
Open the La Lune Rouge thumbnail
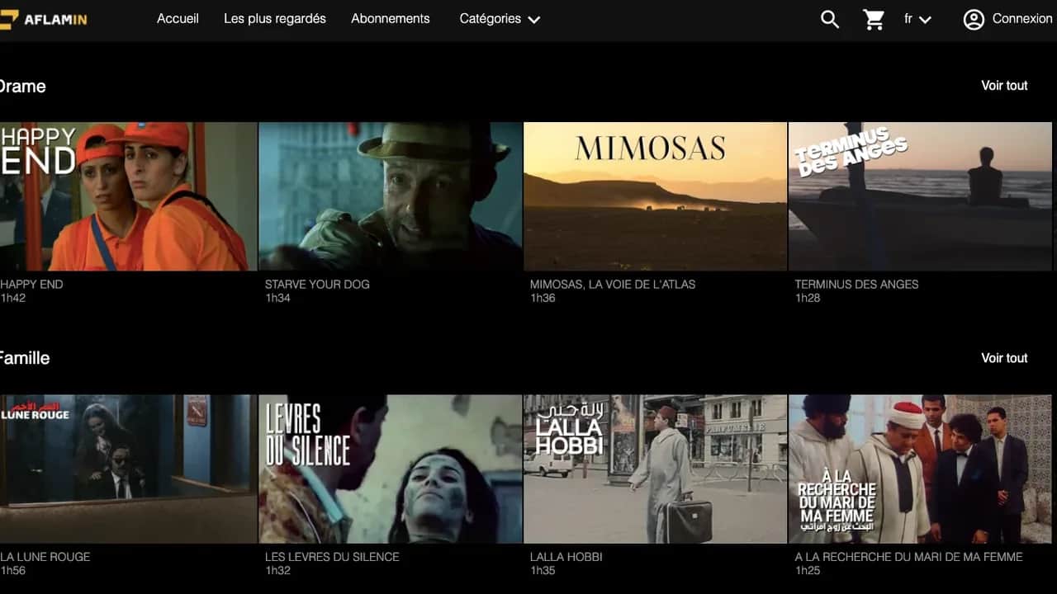(x=129, y=469)
